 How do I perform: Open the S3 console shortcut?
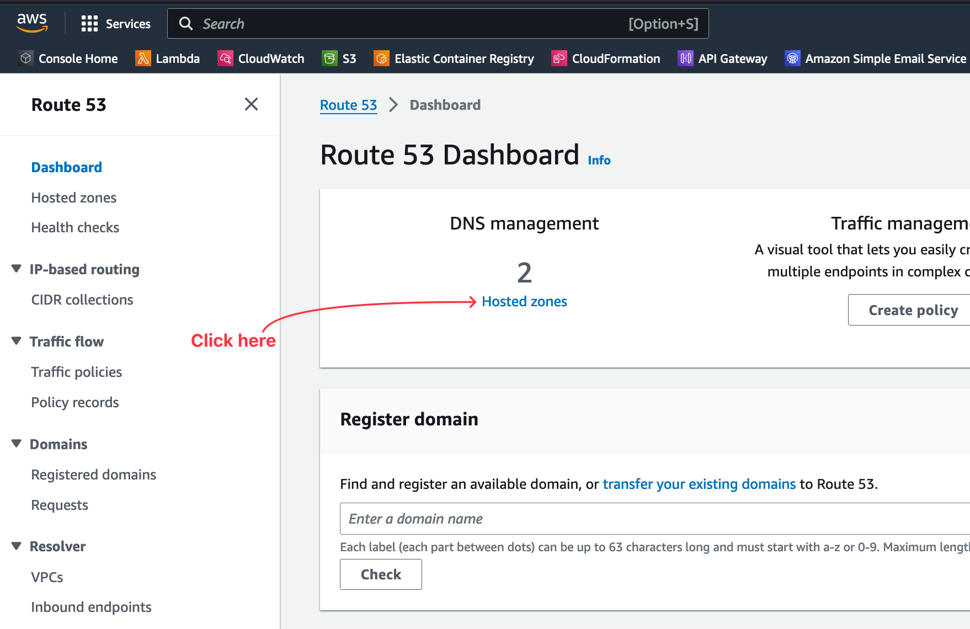click(x=339, y=58)
